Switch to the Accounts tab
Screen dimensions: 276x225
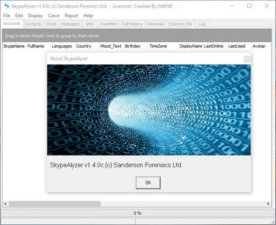click(x=12, y=23)
